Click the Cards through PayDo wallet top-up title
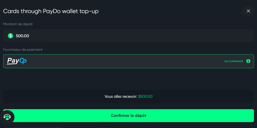The height and width of the screenshot is (128, 257). 51,11
